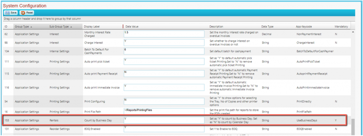363x136 pixels.
Task: Edit Batch To Default For CashPayments field
Action: (x=164, y=51)
